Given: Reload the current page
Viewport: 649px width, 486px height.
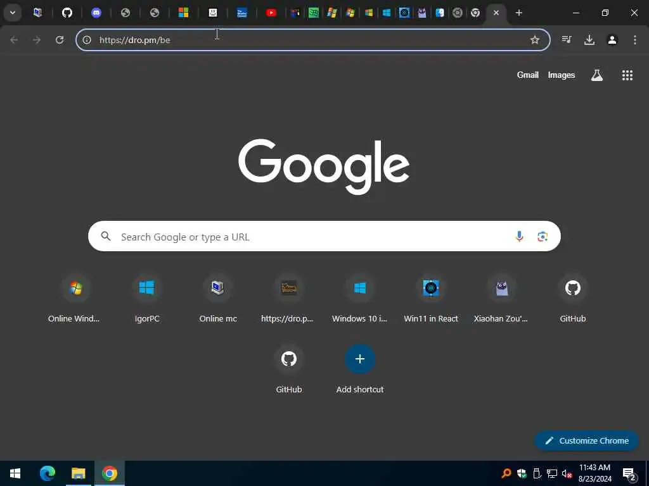Looking at the screenshot, I should pos(60,40).
